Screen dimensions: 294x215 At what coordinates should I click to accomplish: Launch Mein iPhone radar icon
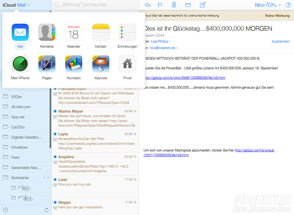tap(20, 64)
